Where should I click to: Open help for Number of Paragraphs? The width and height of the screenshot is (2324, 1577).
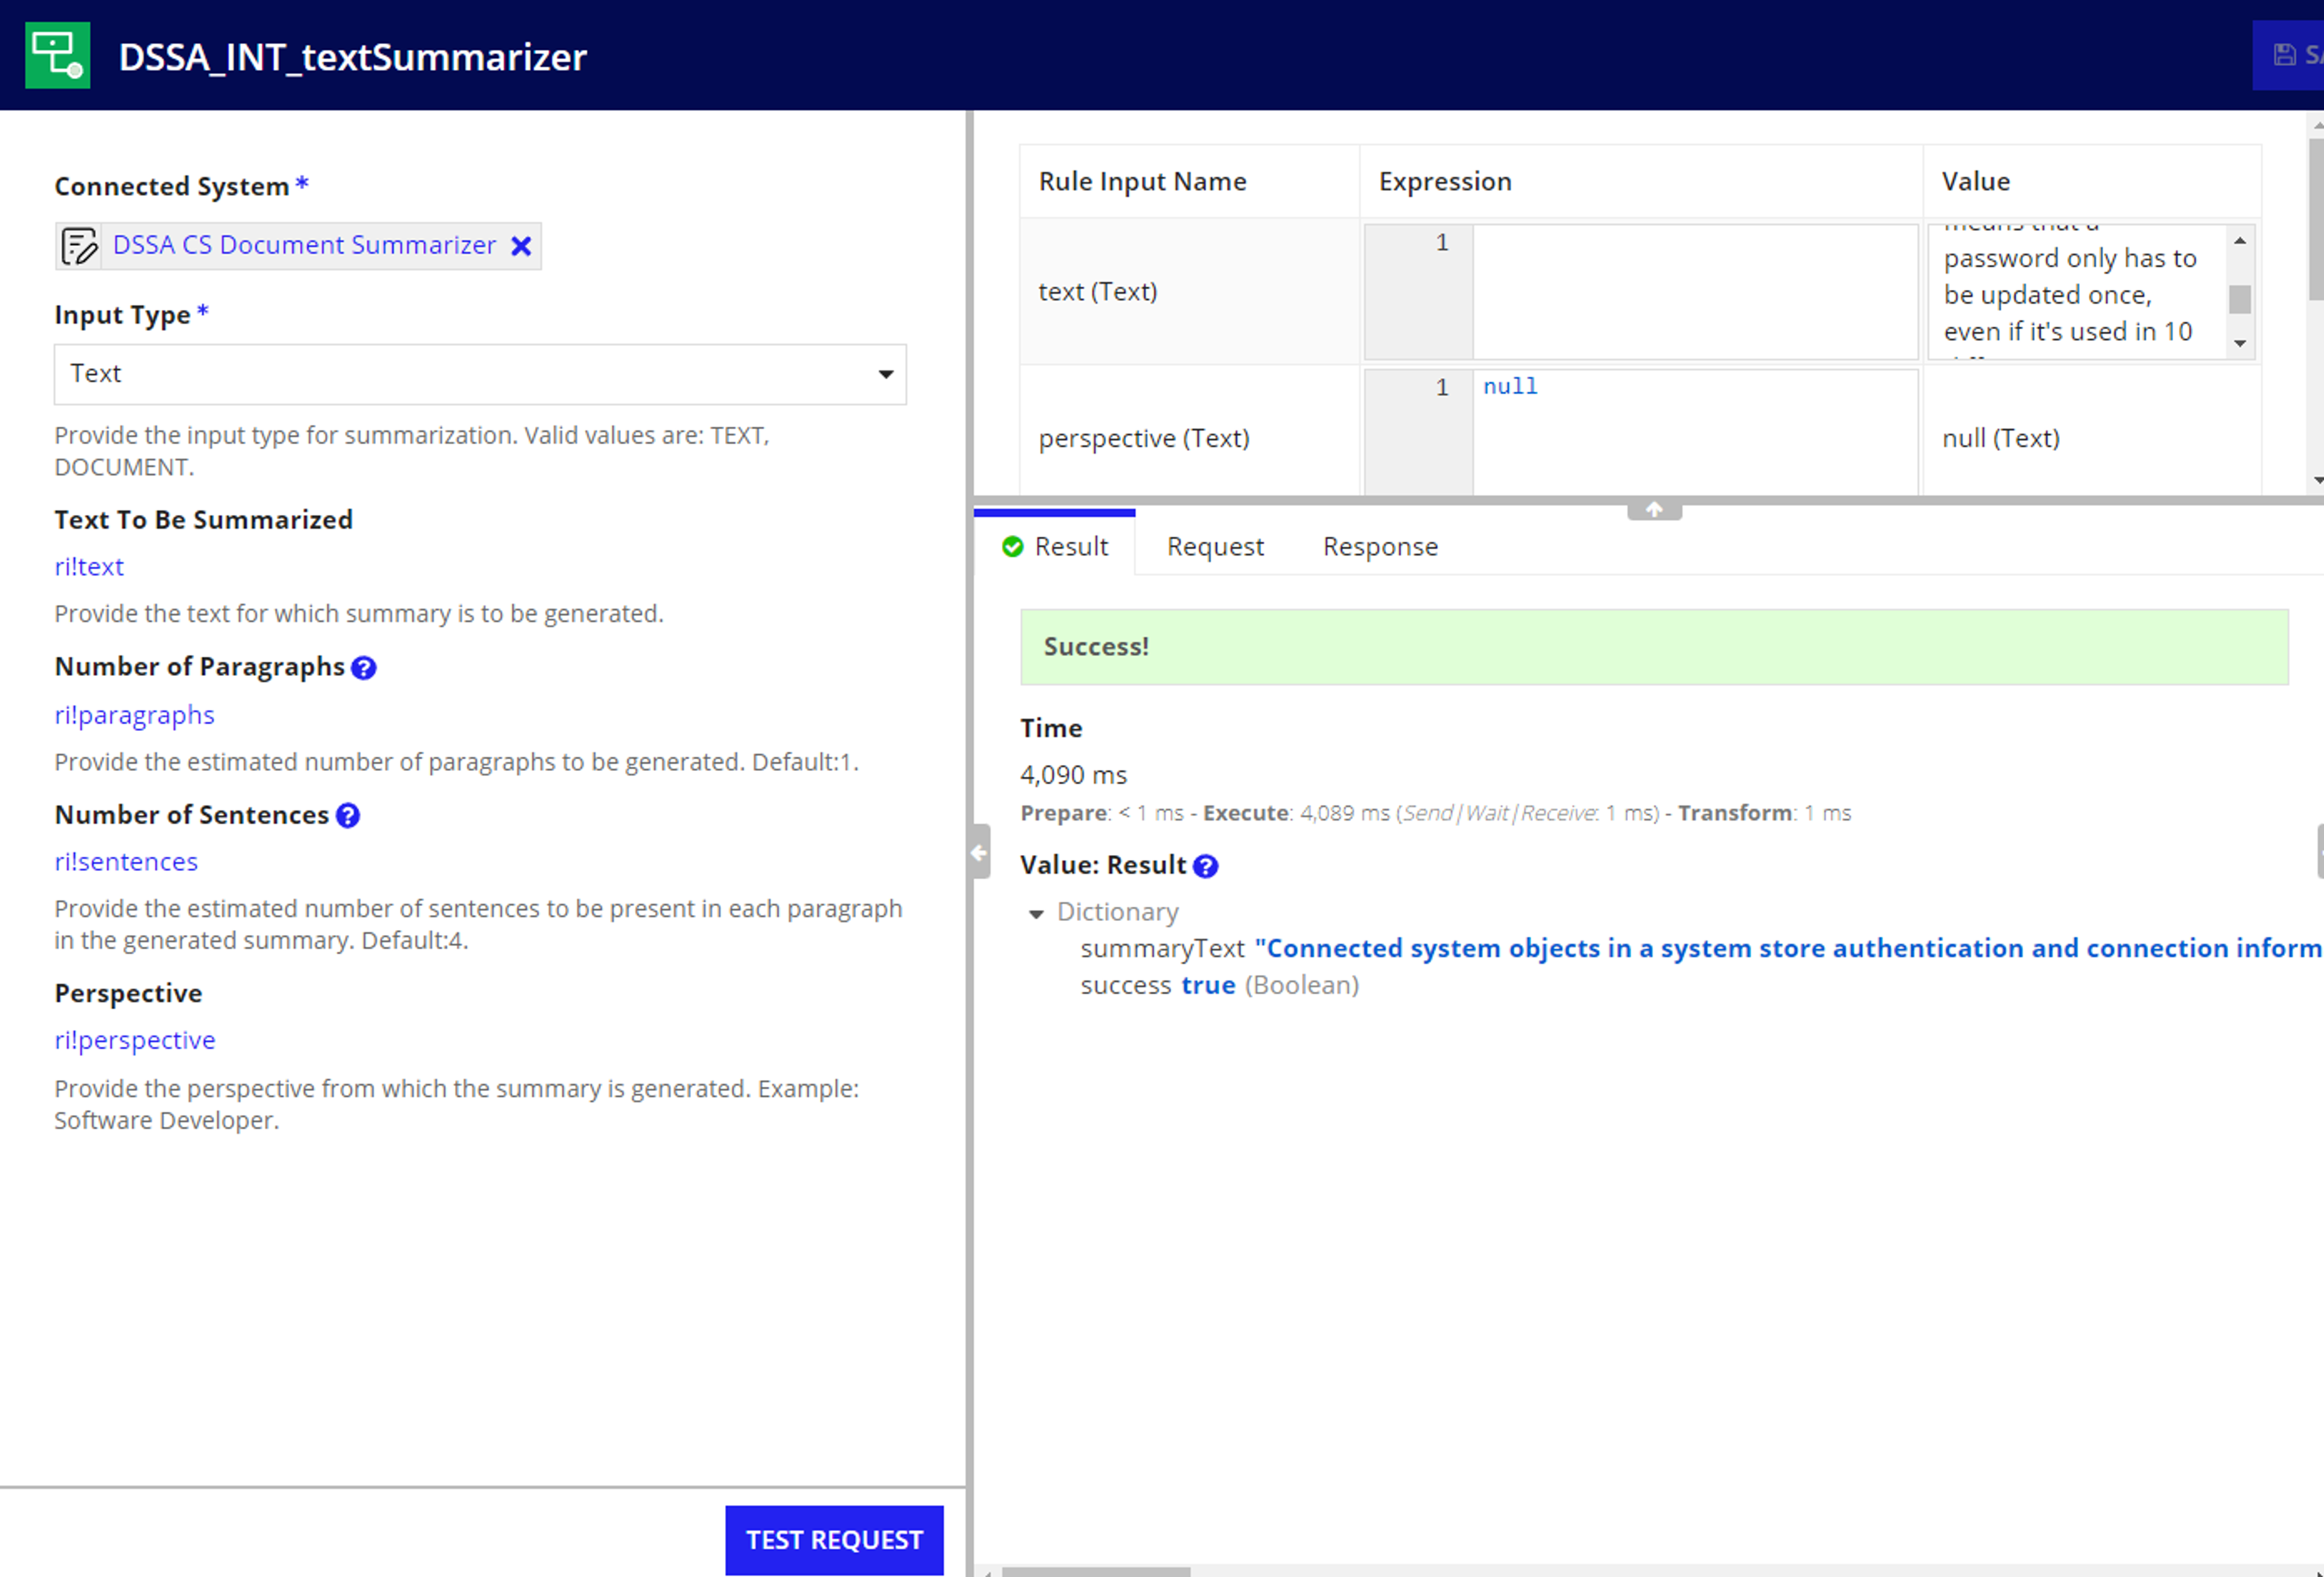point(364,668)
